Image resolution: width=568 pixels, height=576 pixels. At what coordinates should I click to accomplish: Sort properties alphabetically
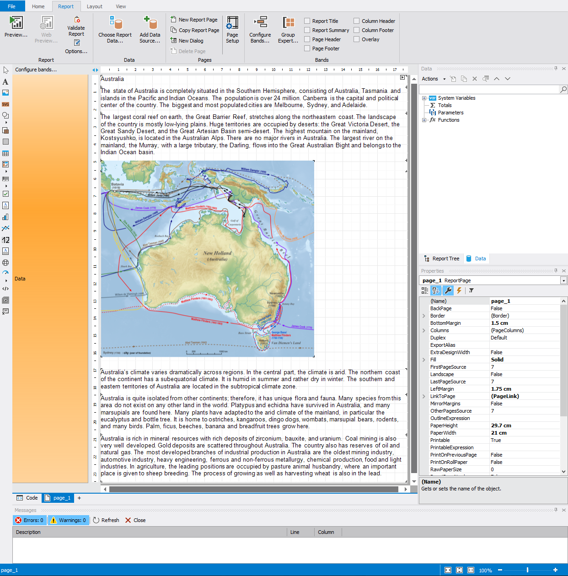[x=436, y=291]
